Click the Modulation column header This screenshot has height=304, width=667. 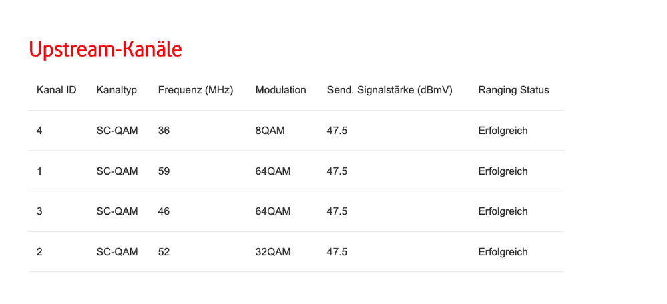click(280, 90)
